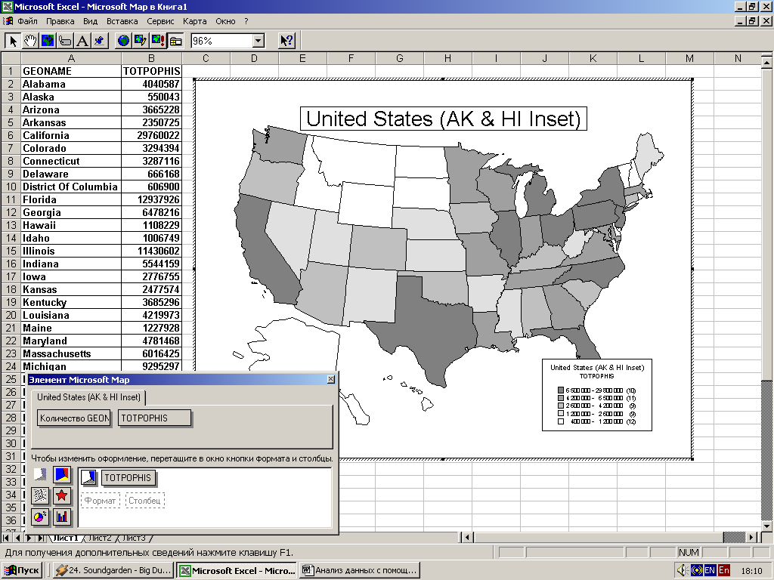Click TOTPOPHIS button in upper column list
This screenshot has height=580, width=774.
[x=154, y=418]
